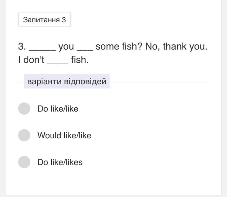This screenshot has height=197, width=227.
Task: Click the "варіанти відповідей" section label
Action: (67, 82)
